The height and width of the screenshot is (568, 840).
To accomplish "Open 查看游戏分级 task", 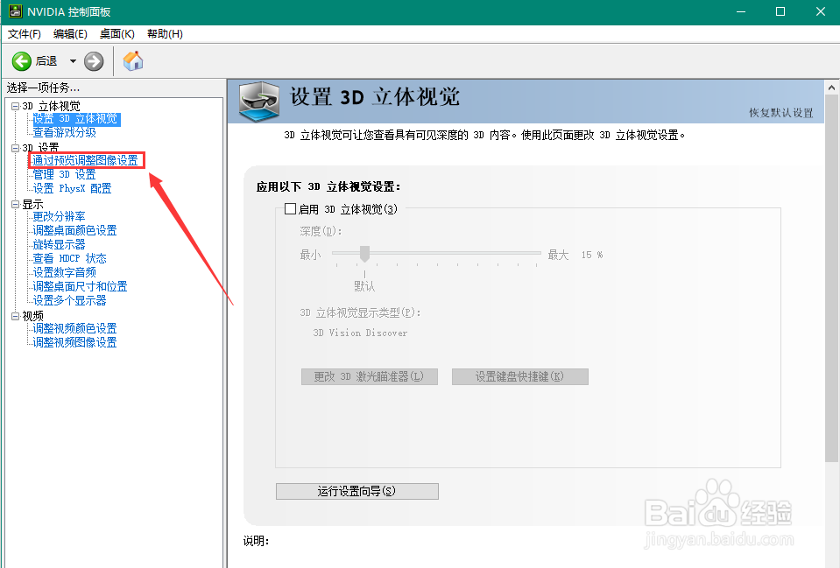I will coord(64,132).
